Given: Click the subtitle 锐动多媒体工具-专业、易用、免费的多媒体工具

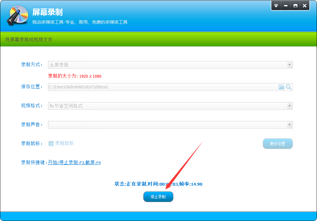Looking at the screenshot, I should (80, 22).
